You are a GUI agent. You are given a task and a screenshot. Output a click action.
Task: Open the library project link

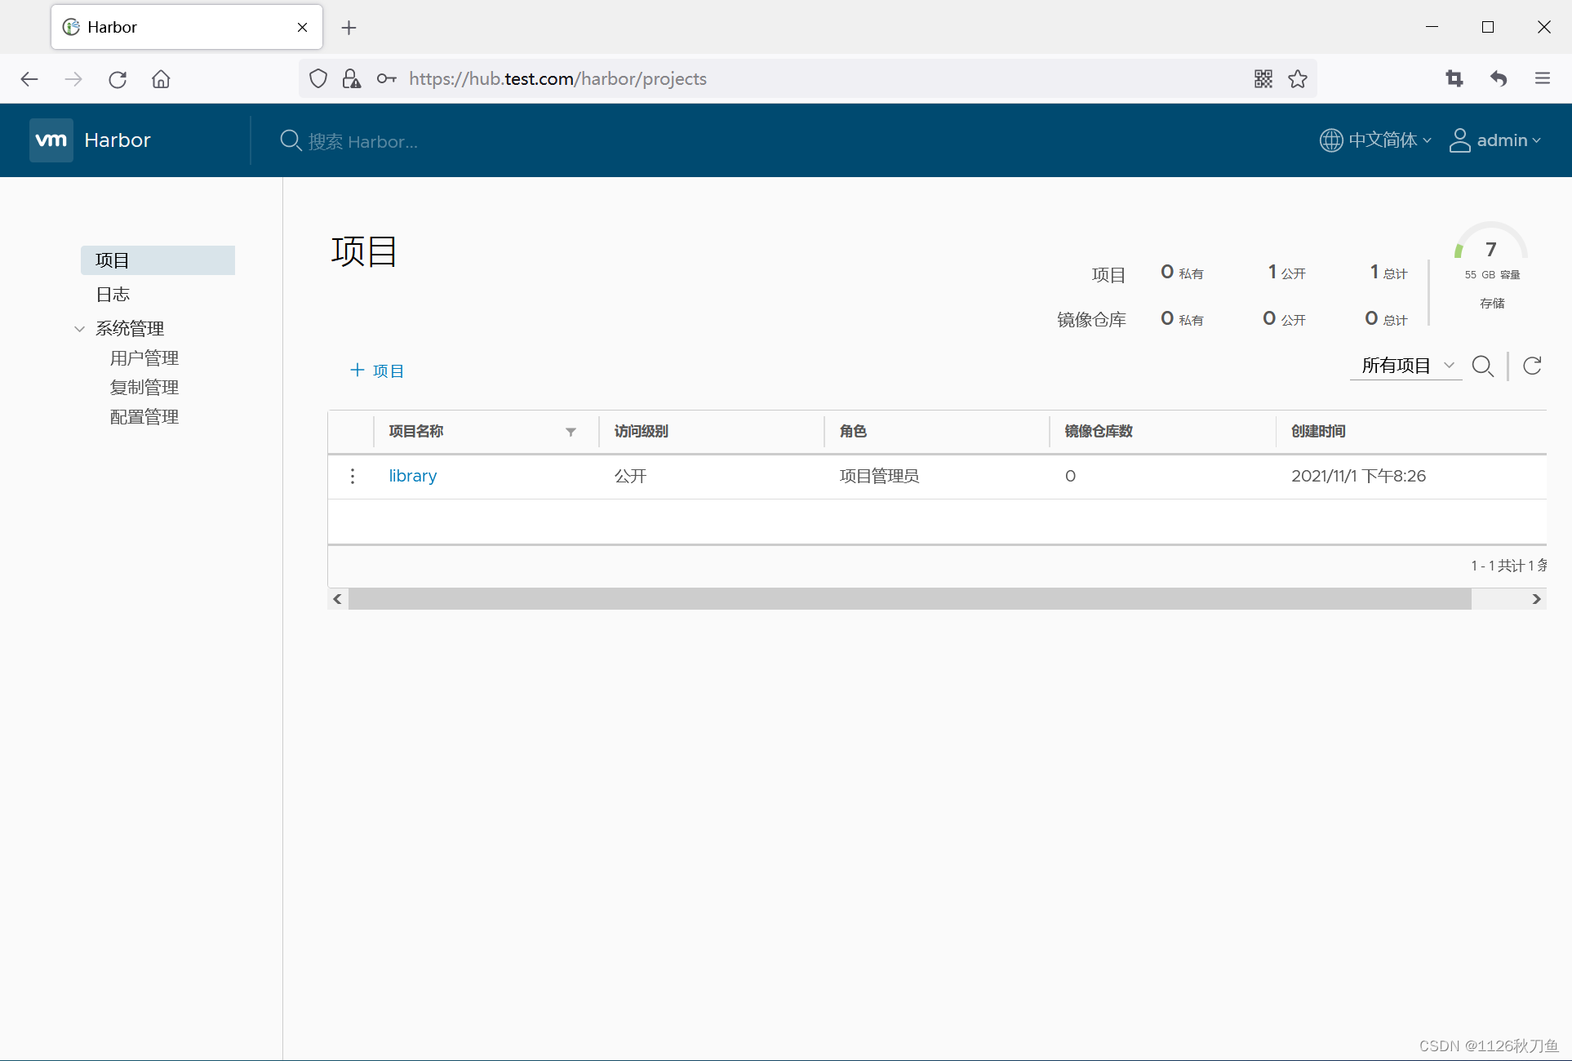pos(412,476)
